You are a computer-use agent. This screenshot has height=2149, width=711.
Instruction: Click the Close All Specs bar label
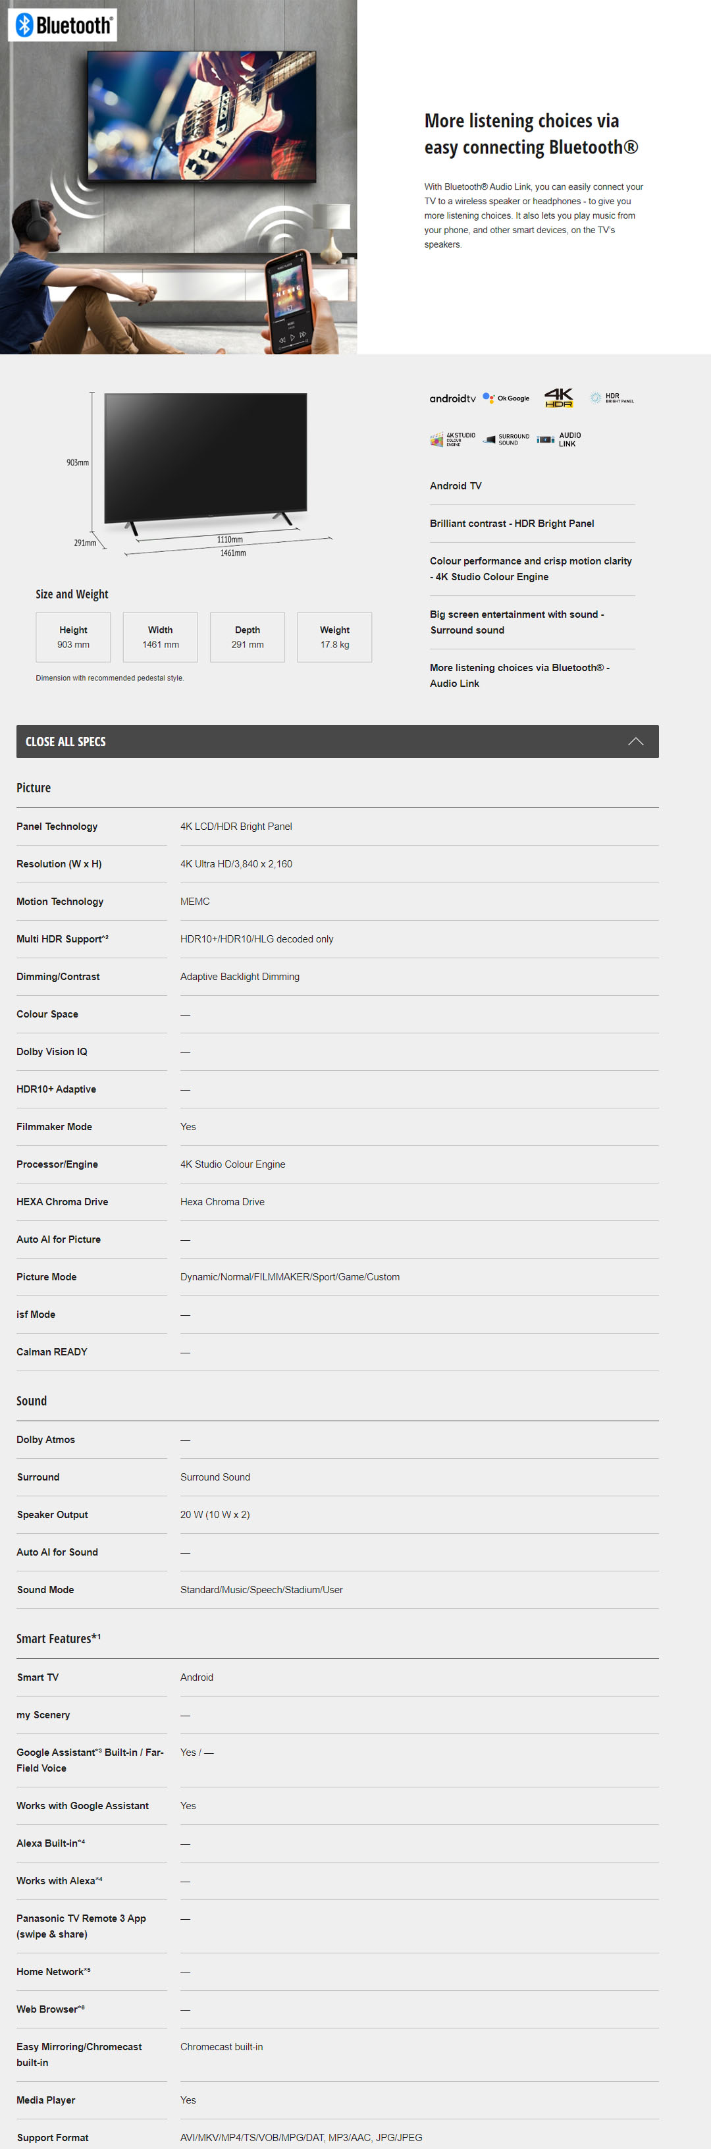66,742
